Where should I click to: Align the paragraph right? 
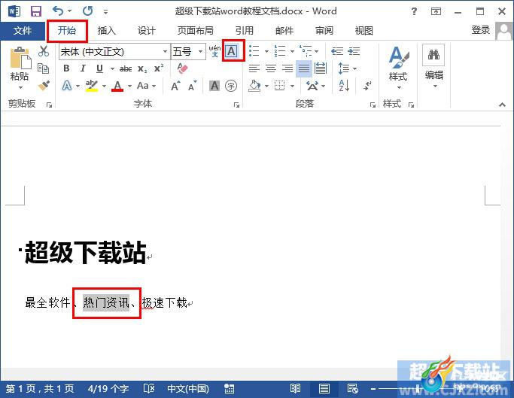point(287,68)
